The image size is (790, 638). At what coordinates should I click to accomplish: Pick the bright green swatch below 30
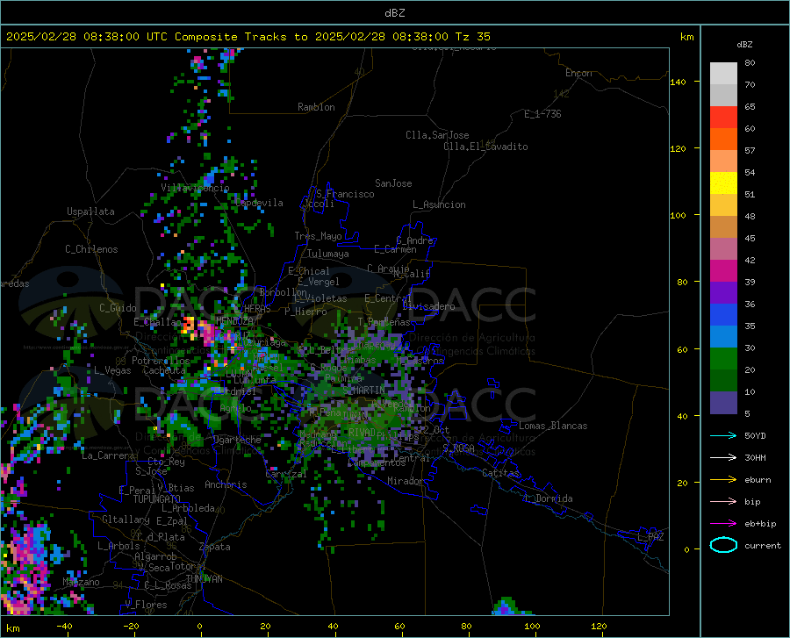pos(723,359)
